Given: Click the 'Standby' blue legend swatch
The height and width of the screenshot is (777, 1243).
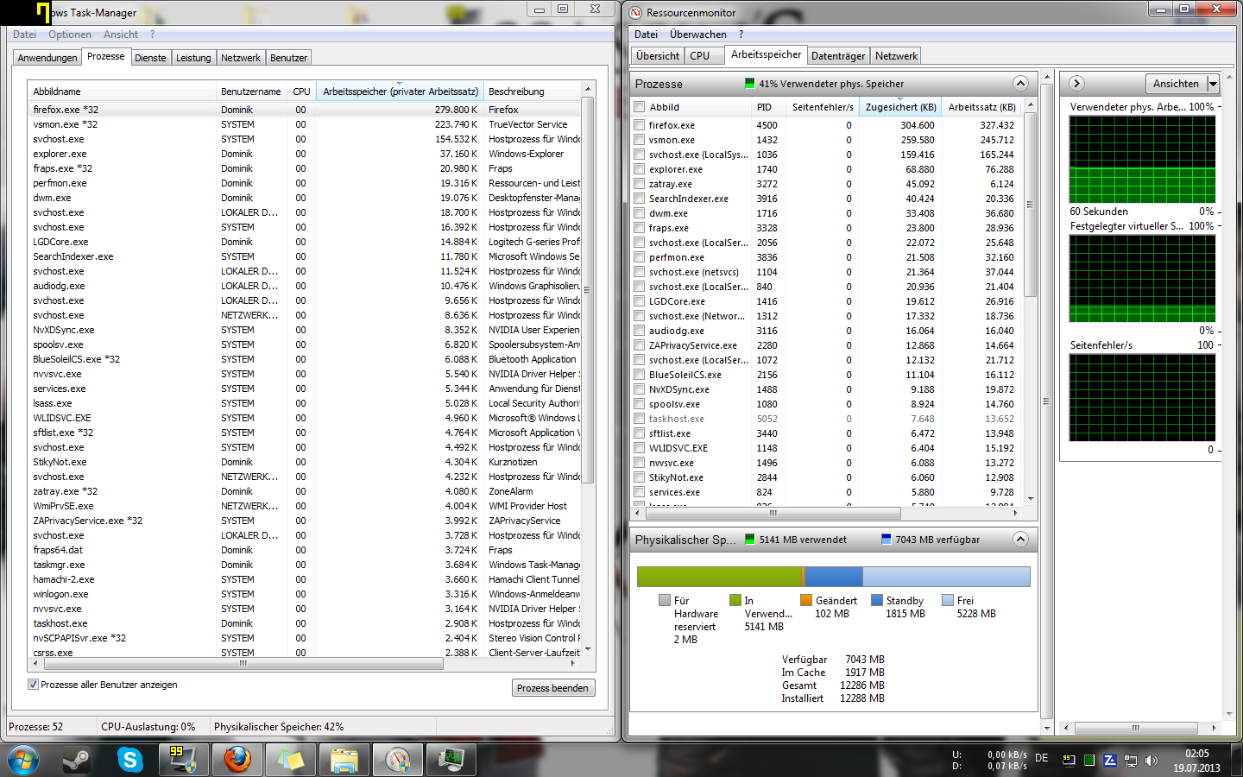Looking at the screenshot, I should click(877, 600).
